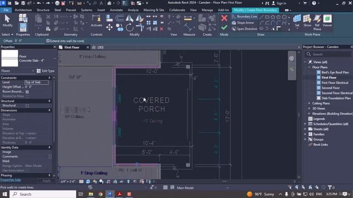Expand the Sheets (all) tree node
Screen dimensions: 353x198
point(305,129)
